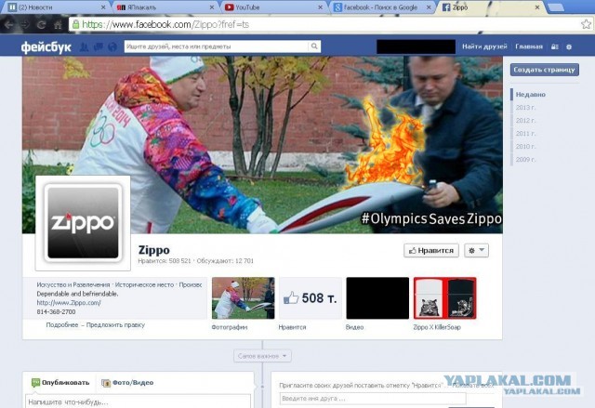
Task: Switch to facebook - Поиск в Google tab
Action: (381, 7)
